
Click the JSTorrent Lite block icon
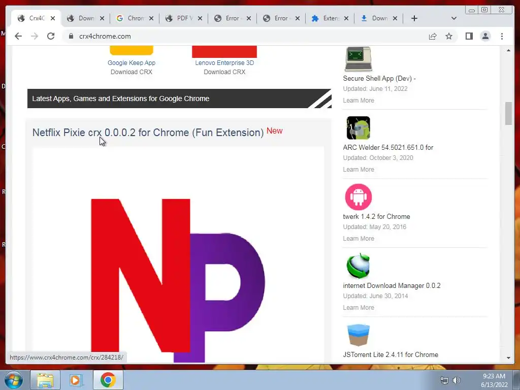358,335
